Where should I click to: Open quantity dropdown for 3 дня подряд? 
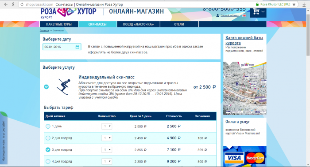point(107,150)
